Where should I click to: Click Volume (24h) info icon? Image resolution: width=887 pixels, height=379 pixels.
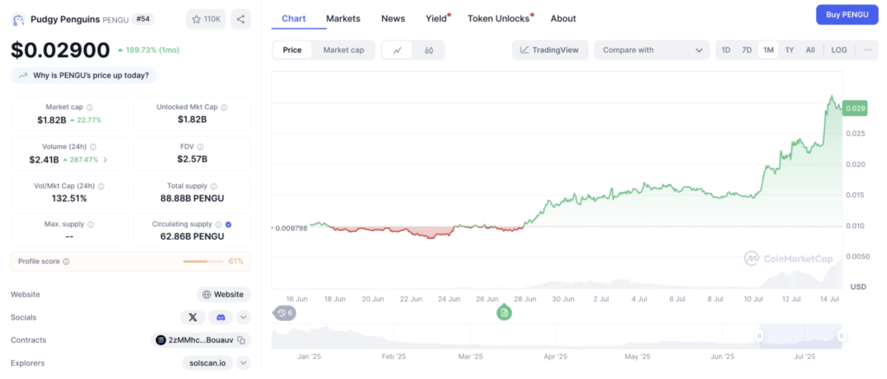[x=93, y=147]
